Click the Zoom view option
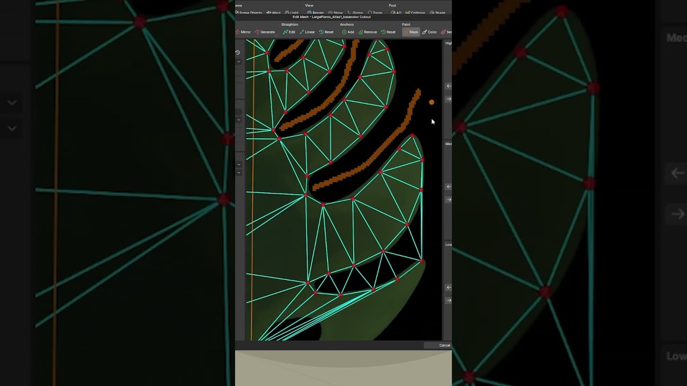The image size is (687, 386). (375, 13)
